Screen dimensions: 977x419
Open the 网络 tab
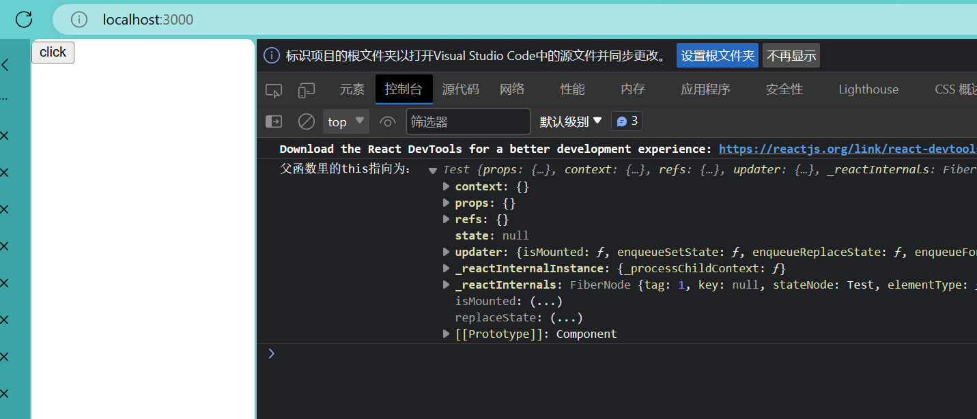pyautogui.click(x=512, y=89)
